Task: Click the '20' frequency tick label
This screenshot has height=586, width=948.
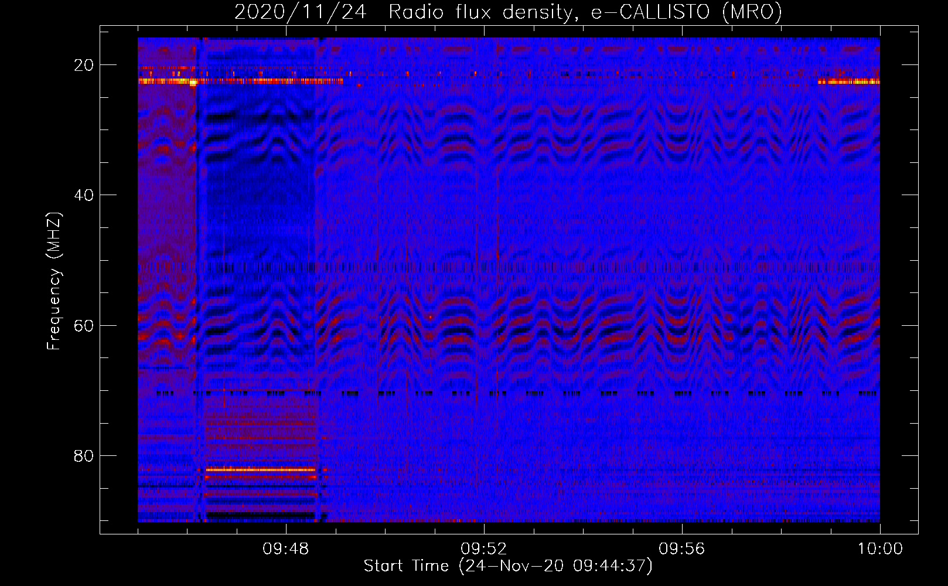Action: pos(84,65)
